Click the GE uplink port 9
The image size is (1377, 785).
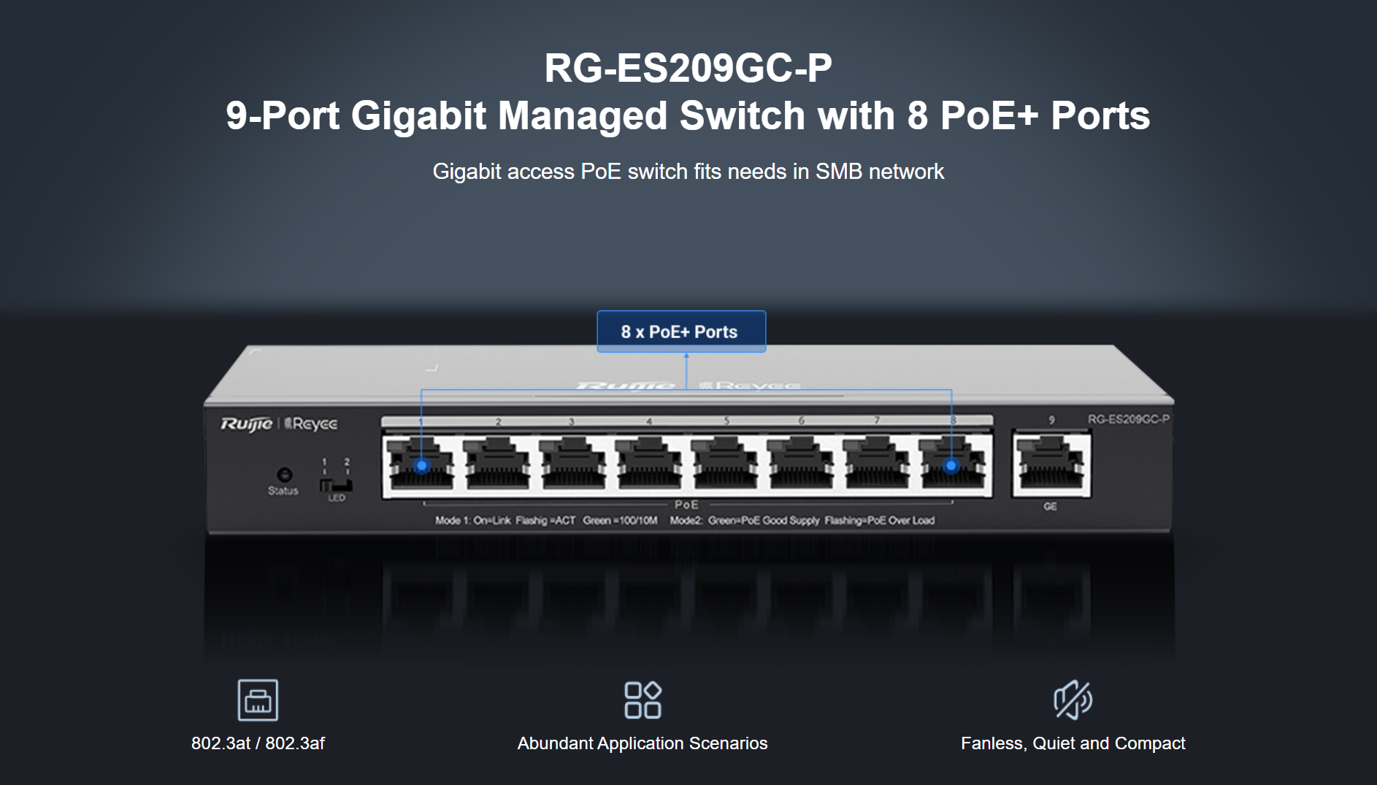click(1051, 463)
